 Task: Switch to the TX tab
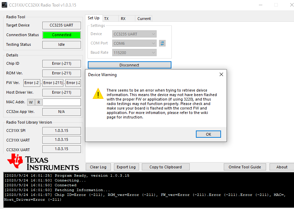[110, 19]
